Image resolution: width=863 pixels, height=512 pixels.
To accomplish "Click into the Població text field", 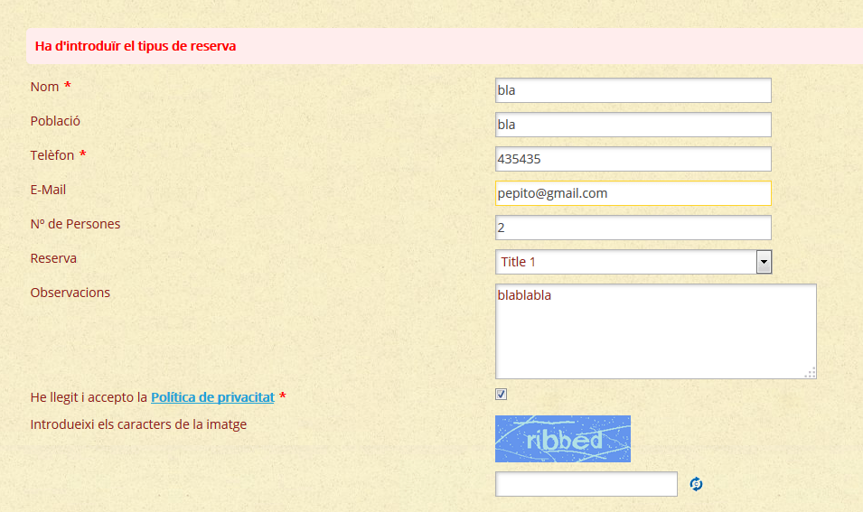I will (633, 125).
